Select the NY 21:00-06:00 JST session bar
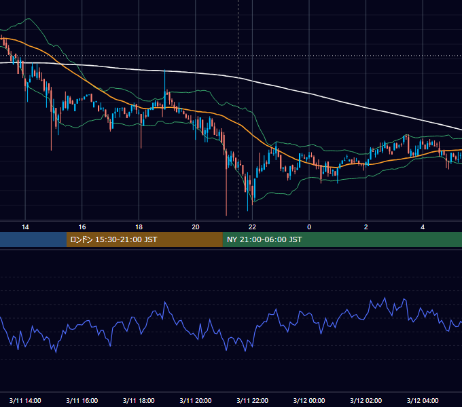The image size is (462, 407). click(342, 239)
